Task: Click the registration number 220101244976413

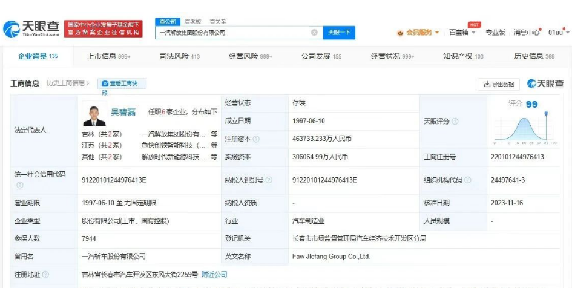Action: [x=518, y=157]
